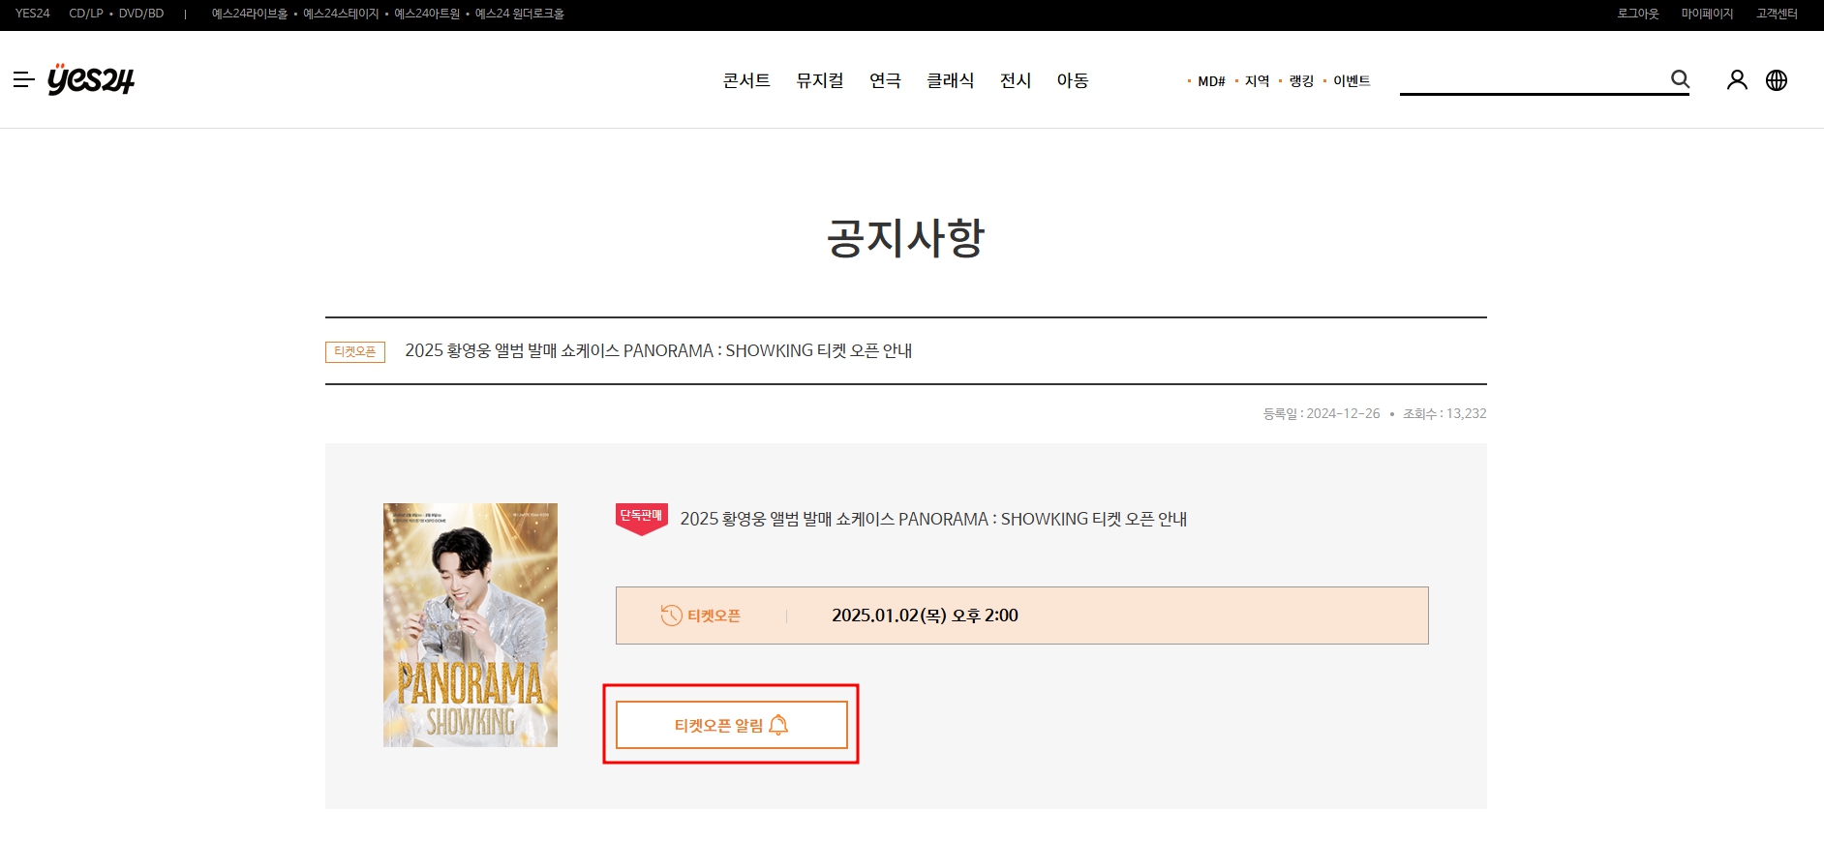Click the orange 티켓오픈 tag label

[355, 351]
